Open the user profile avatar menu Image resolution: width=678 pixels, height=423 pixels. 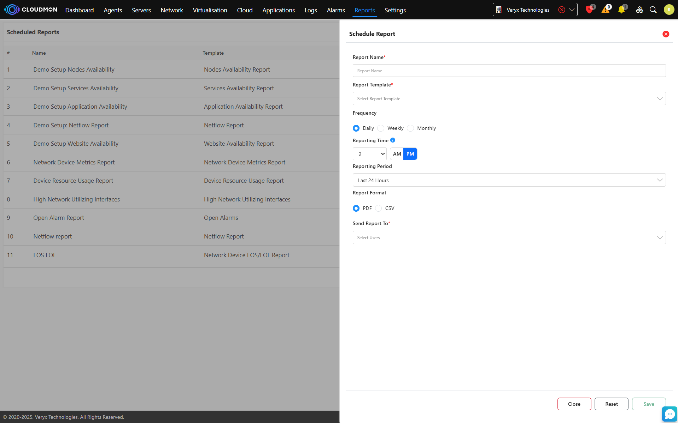pos(668,10)
